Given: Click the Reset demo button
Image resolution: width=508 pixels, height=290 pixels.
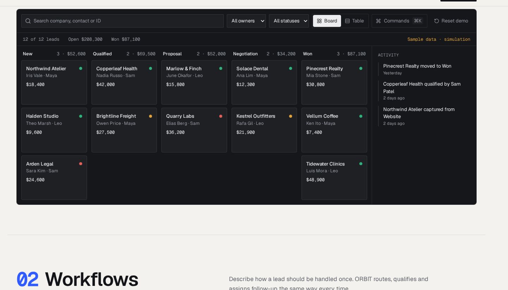Looking at the screenshot, I should [451, 21].
